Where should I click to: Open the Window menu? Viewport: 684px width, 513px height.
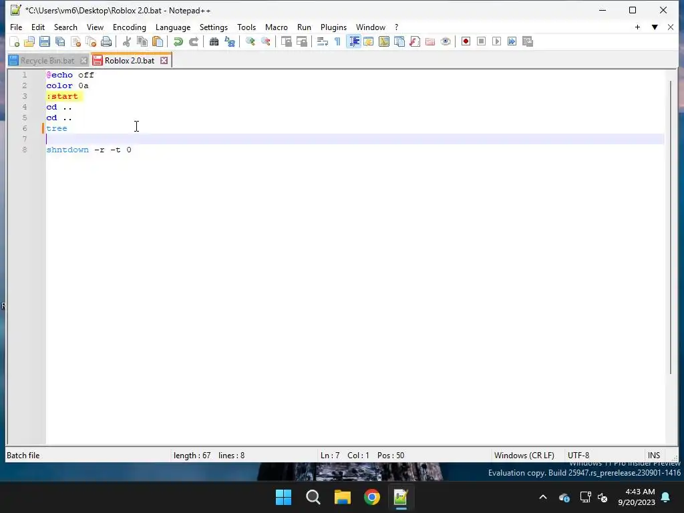tap(371, 27)
